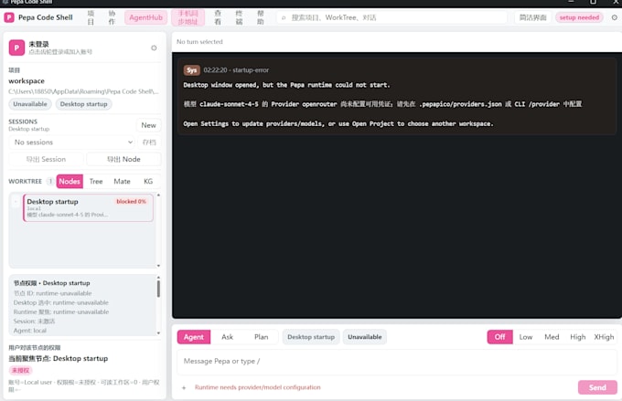Click the down arrow on the nodes list scrollbar
Viewport: 622px width, 401px height.
click(x=158, y=266)
